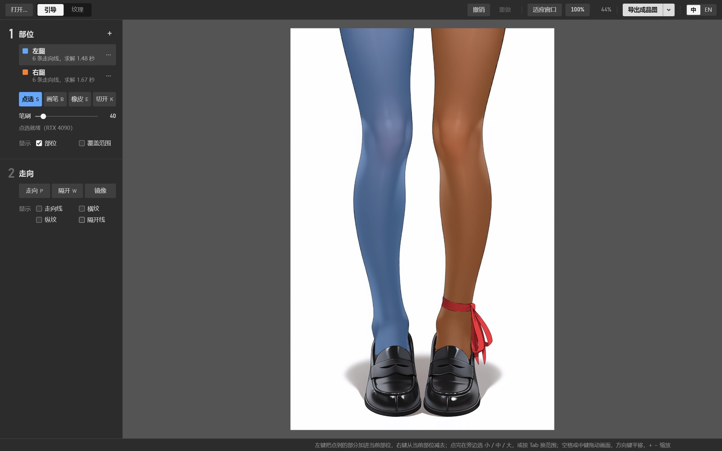Switch interface language to EN

coord(708,9)
